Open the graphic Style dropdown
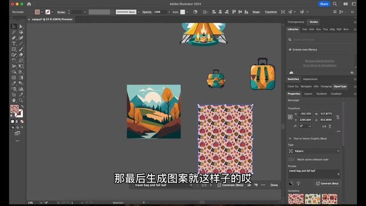This screenshot has height=206, width=366. (x=187, y=12)
